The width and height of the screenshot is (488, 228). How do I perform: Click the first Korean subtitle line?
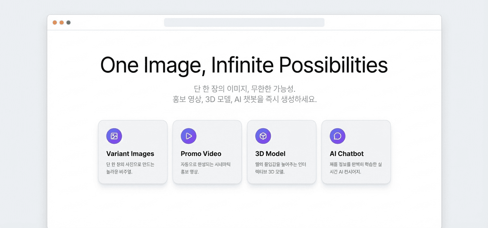(x=244, y=88)
